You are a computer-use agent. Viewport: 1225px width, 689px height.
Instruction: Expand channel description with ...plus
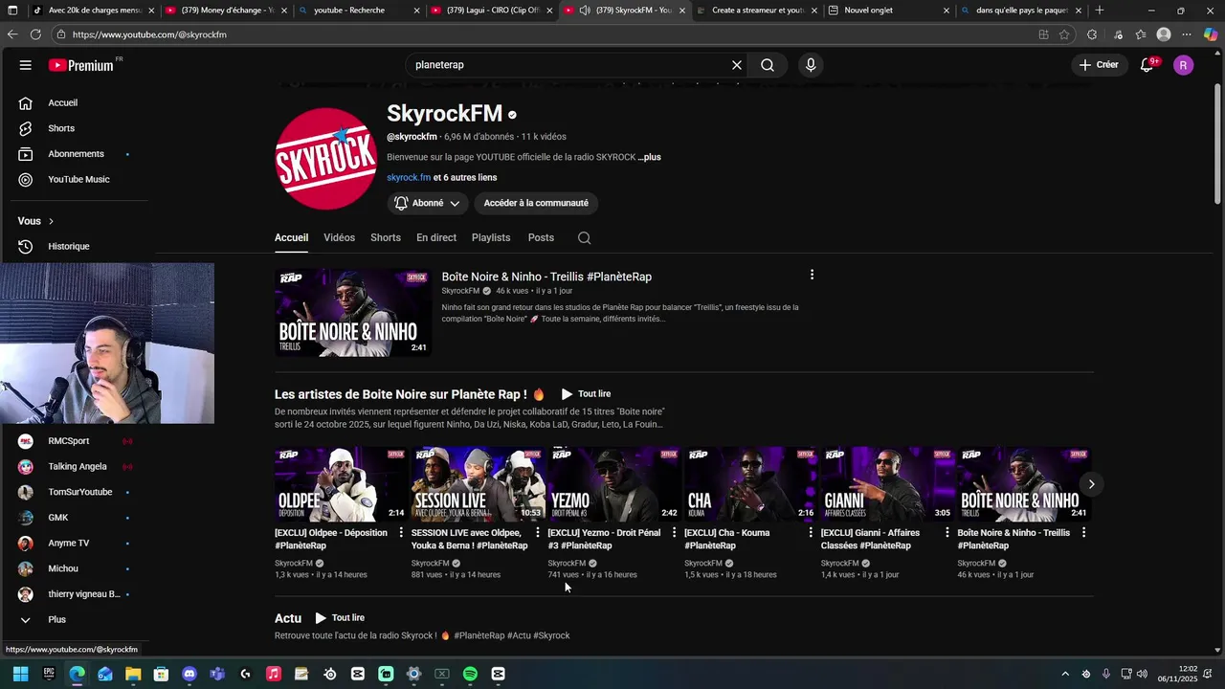[650, 157]
